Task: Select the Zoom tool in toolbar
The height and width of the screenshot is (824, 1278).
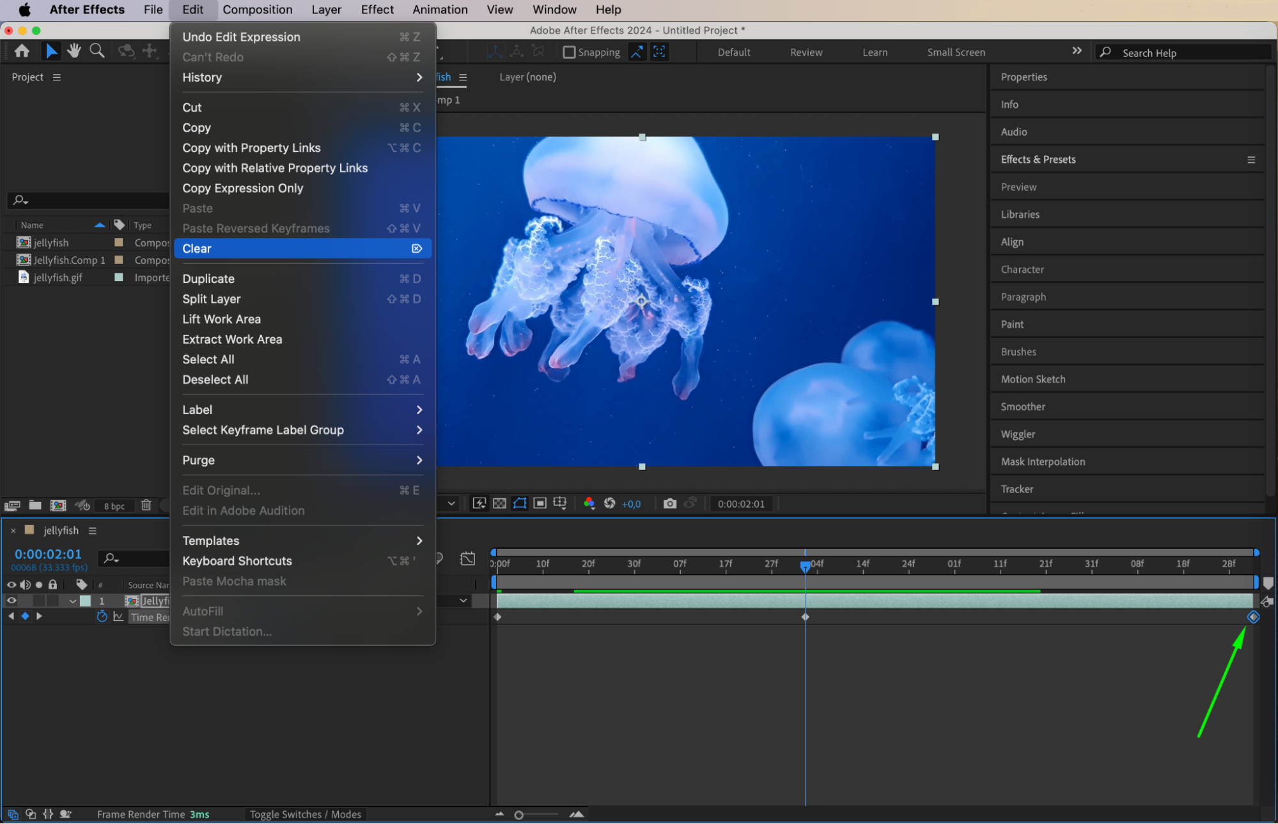Action: [x=97, y=51]
